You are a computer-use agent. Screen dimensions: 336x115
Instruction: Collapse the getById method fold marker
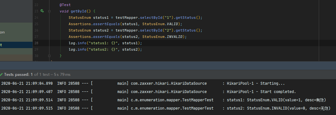coord(49,11)
